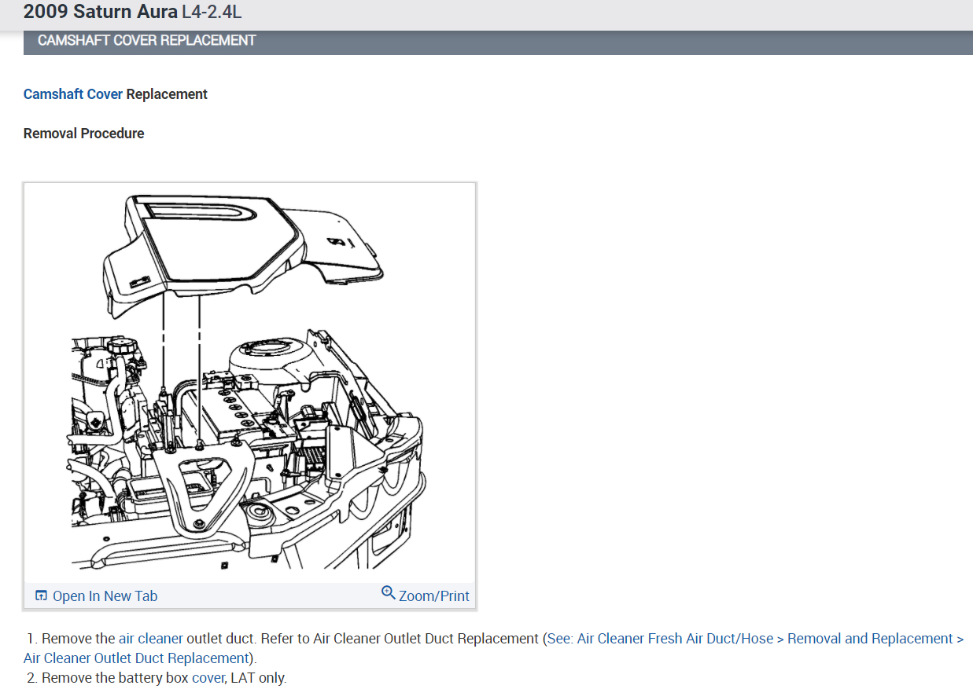
Task: Click the Zoom/Print text link
Action: 434,596
